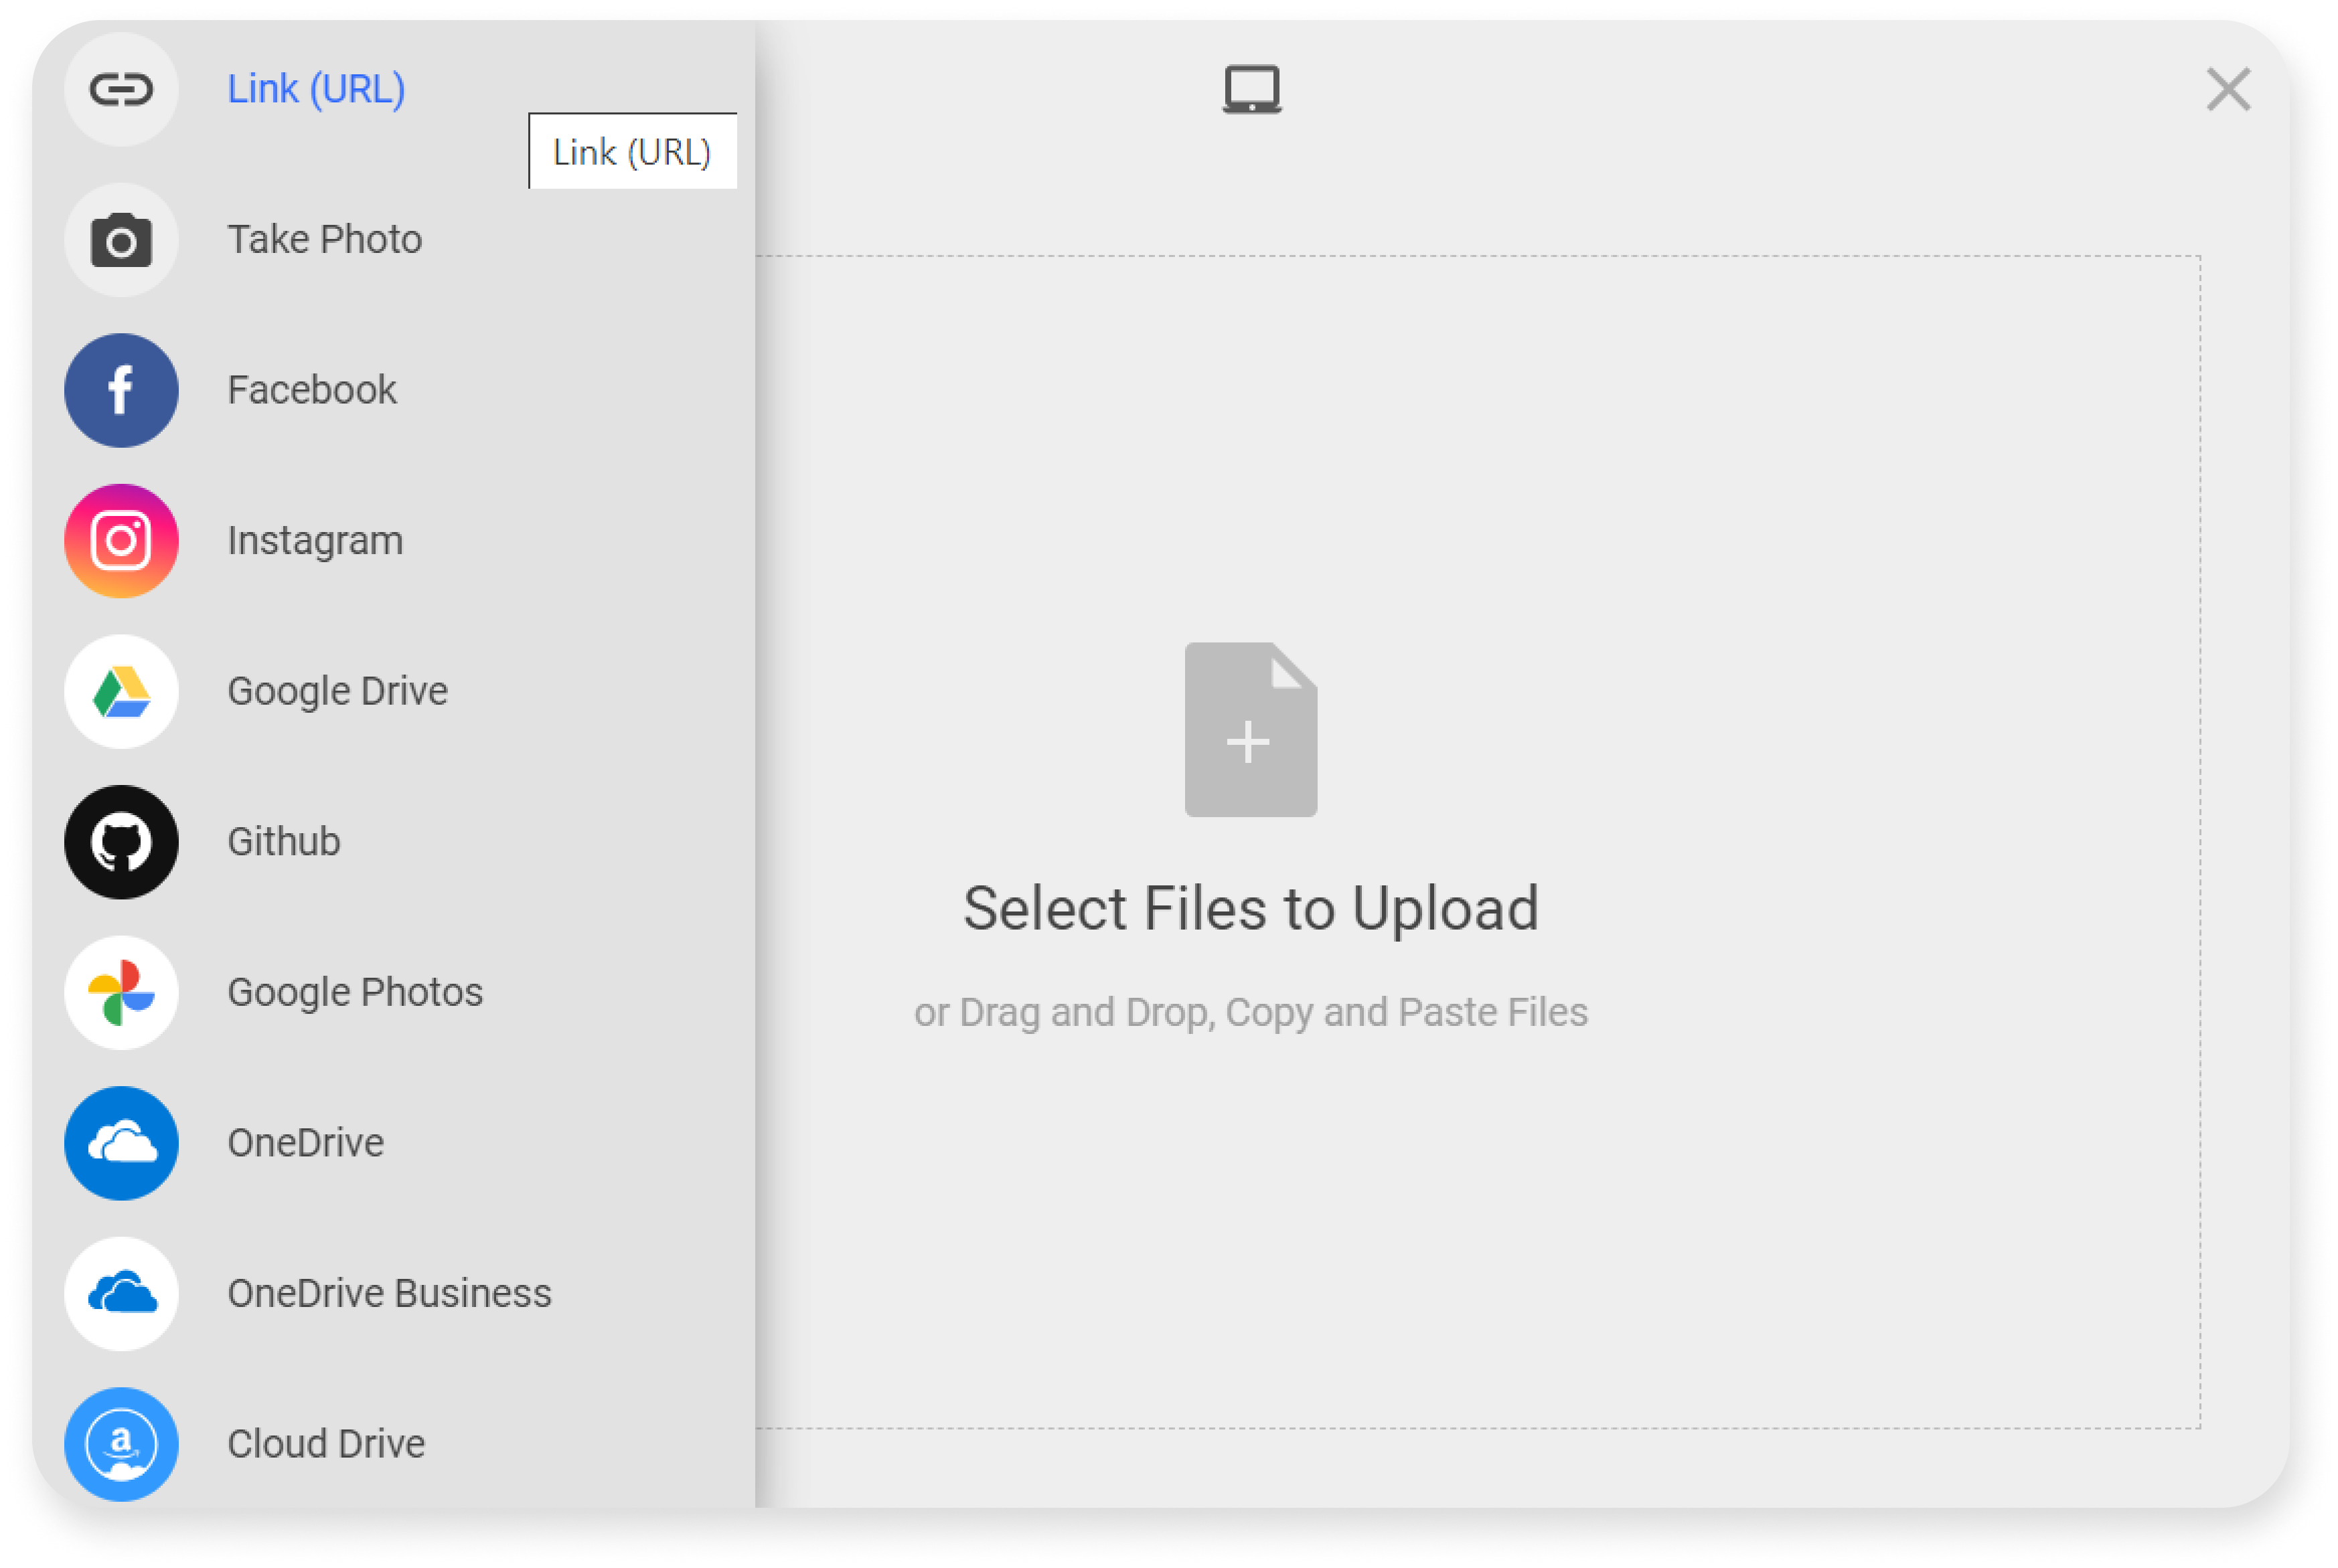
Task: Click the drag and drop upload area
Action: coord(1249,840)
